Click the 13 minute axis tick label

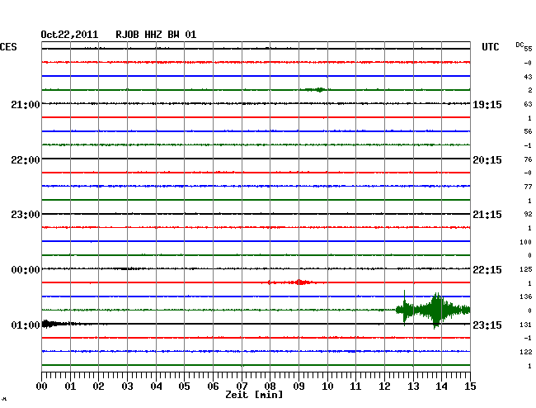tap(413, 387)
